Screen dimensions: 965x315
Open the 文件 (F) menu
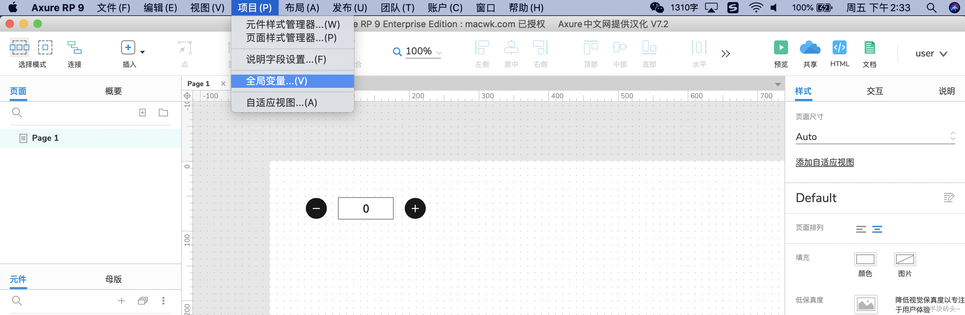tap(114, 7)
